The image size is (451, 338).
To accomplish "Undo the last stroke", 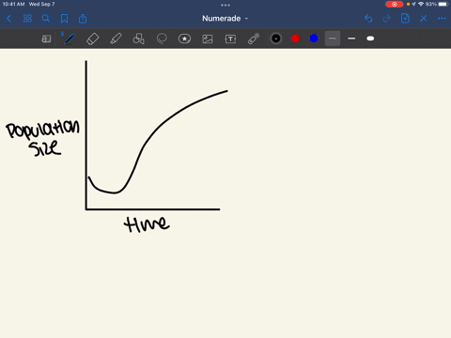I will pos(368,19).
